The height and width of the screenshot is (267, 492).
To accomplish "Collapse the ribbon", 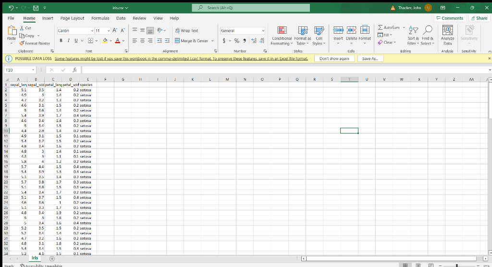I will click(x=490, y=51).
